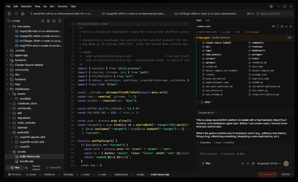Select the Files view tab
298x182 pixels.
point(15,167)
